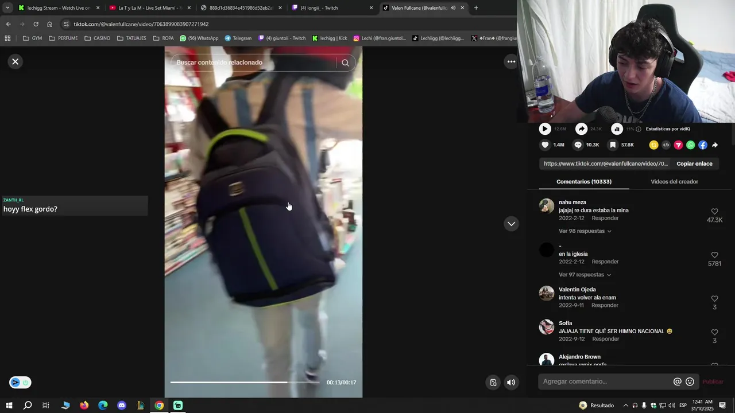Viewport: 735px width, 413px height.
Task: Open the GYM bookmarks folder
Action: [x=32, y=38]
